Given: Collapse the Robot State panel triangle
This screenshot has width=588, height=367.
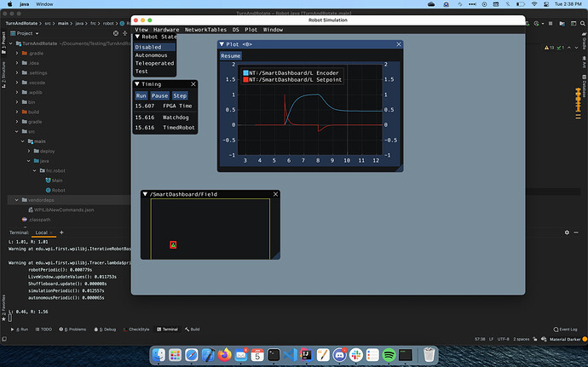Looking at the screenshot, I should pyautogui.click(x=137, y=37).
